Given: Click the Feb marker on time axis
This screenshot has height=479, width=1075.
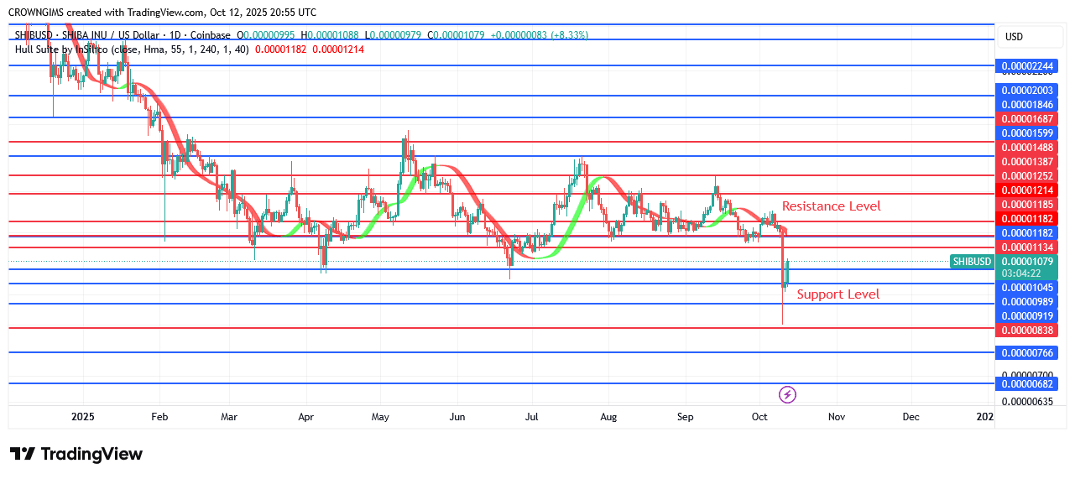Looking at the screenshot, I should pyautogui.click(x=159, y=417).
